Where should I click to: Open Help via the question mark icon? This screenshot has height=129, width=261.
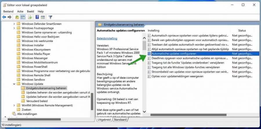click(37, 17)
